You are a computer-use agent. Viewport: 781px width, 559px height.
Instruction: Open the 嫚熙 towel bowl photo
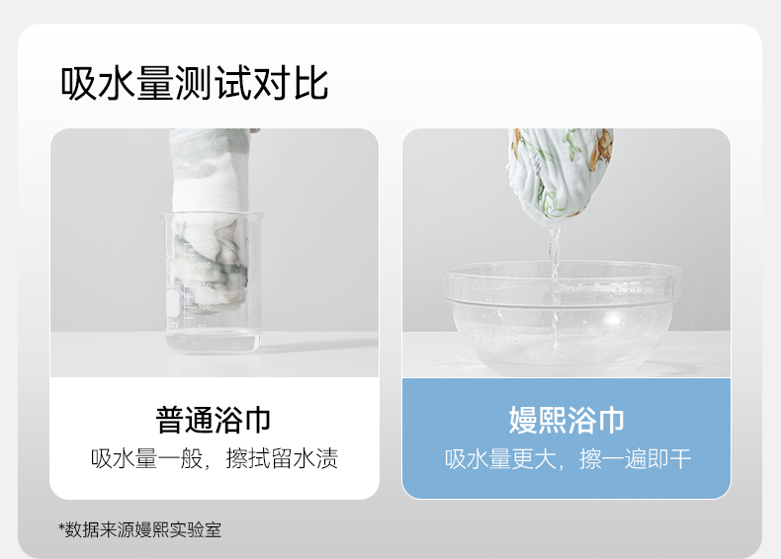[x=566, y=253]
